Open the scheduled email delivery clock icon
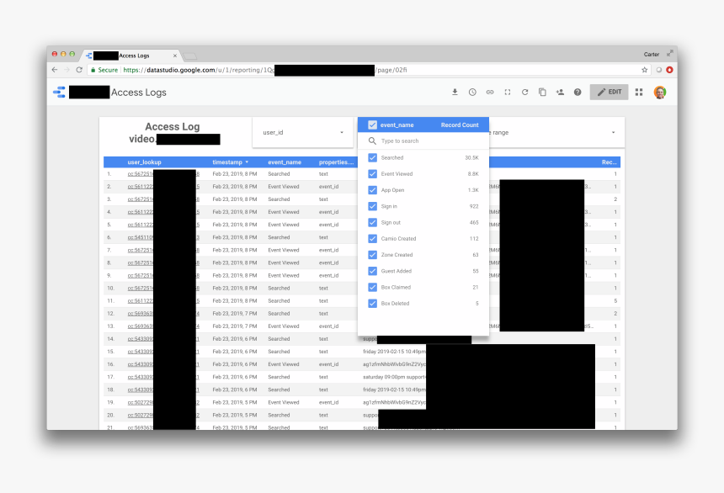The width and height of the screenshot is (724, 493). [472, 92]
